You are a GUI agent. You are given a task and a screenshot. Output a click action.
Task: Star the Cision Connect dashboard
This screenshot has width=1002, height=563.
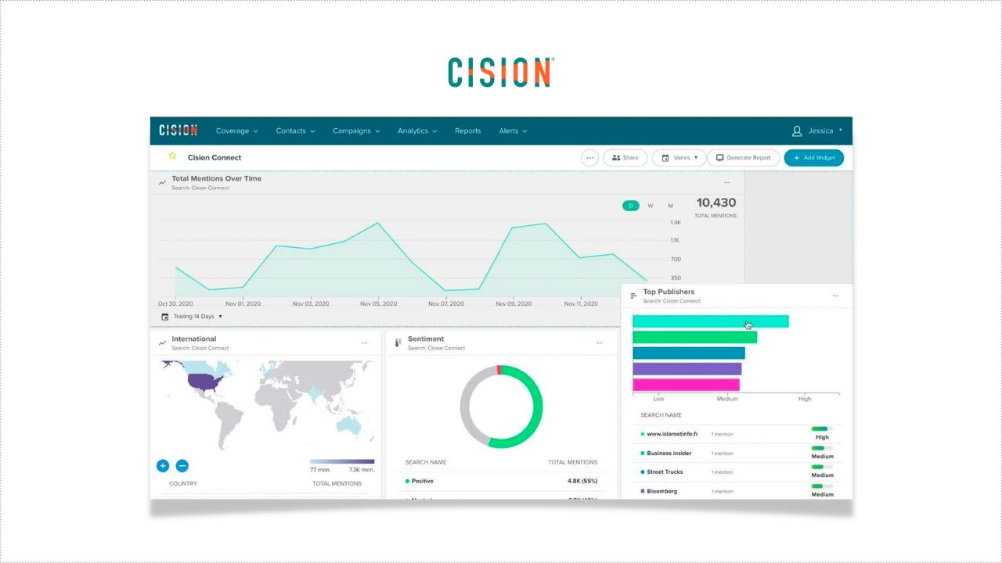click(x=172, y=156)
